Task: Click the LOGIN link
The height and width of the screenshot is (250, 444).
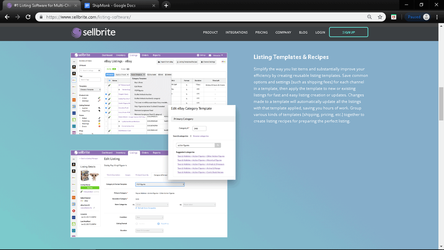Action: coord(320,33)
